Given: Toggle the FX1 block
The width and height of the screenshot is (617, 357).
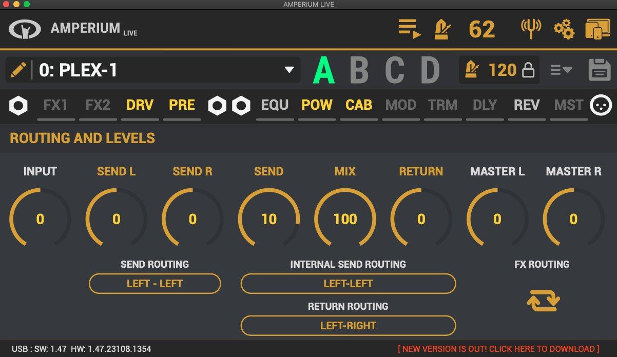Looking at the screenshot, I should pyautogui.click(x=55, y=105).
